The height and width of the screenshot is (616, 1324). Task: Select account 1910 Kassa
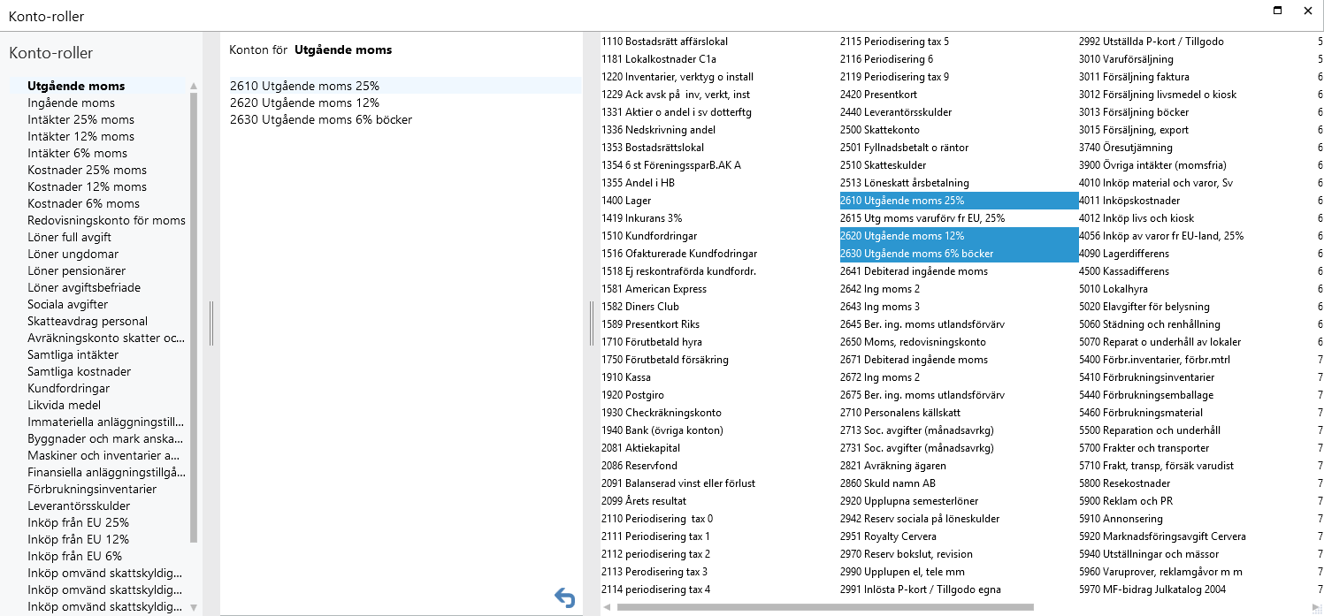point(626,377)
